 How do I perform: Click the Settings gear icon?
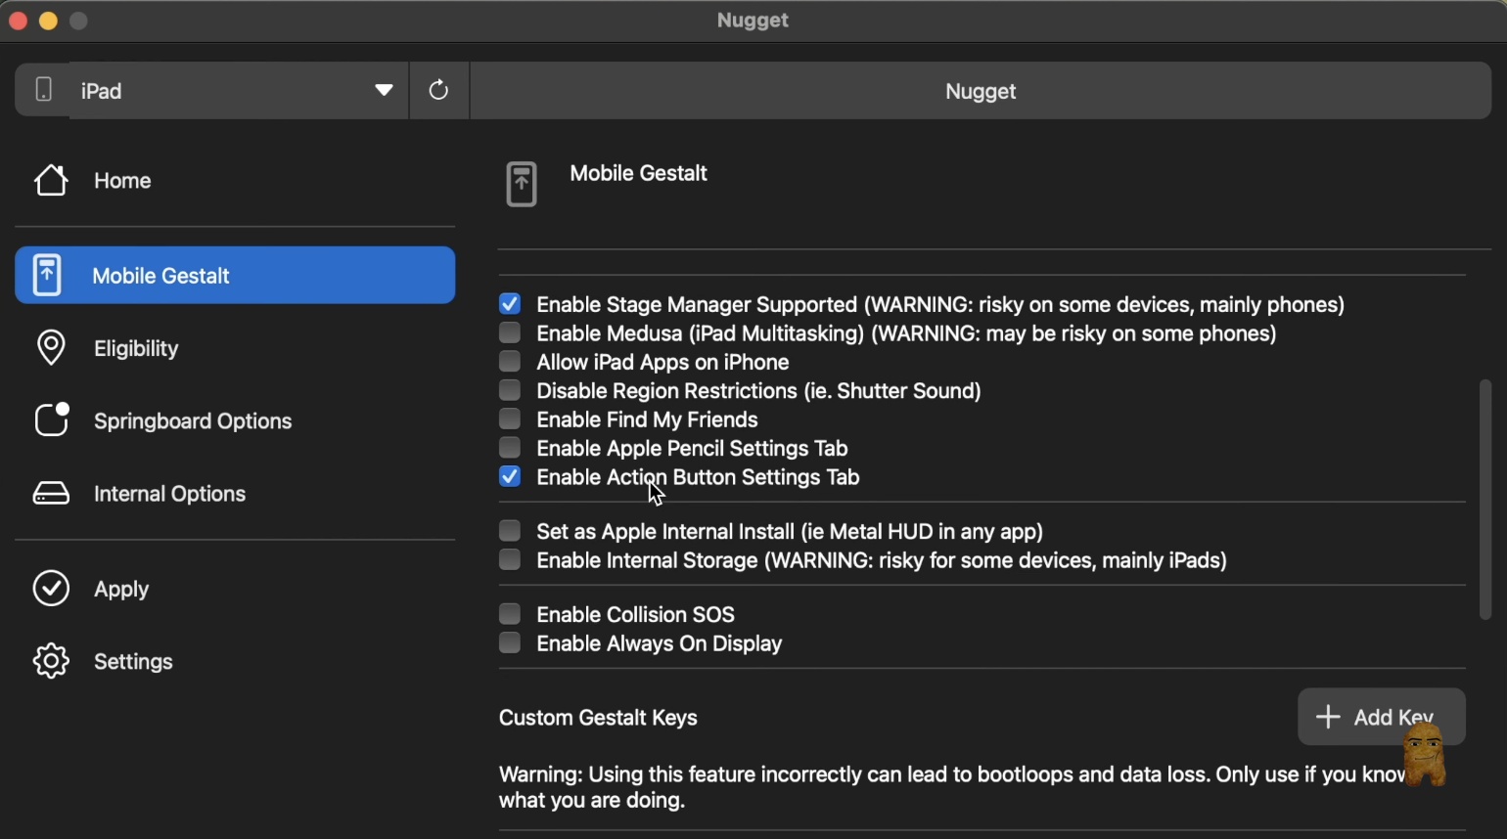[51, 661]
